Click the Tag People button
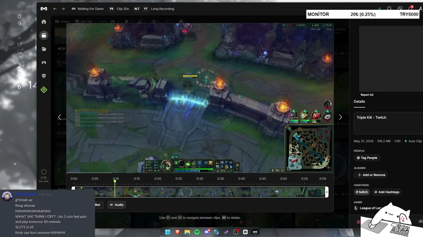 (x=367, y=158)
